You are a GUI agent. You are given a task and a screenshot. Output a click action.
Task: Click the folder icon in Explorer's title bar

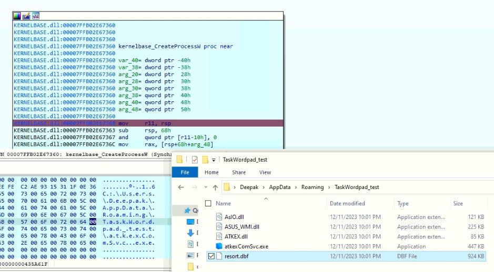coord(179,160)
